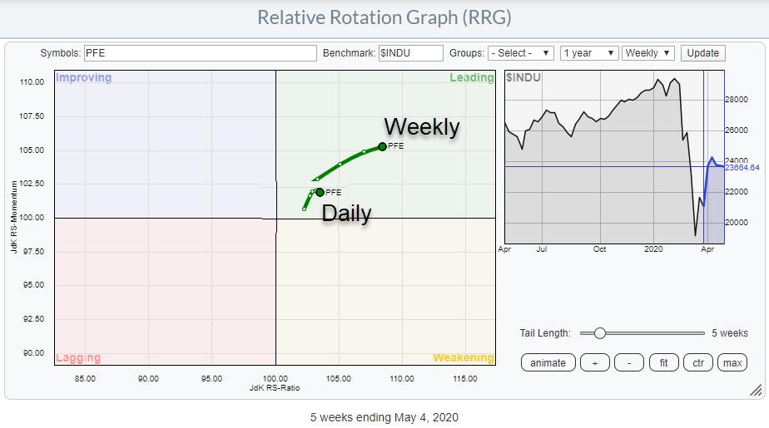Click the Benchmark field showing $INDU
Screen dimensions: 769x428
[410, 53]
